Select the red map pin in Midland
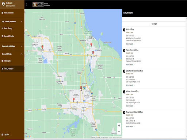This screenshot has width=187, height=140. tap(42, 47)
